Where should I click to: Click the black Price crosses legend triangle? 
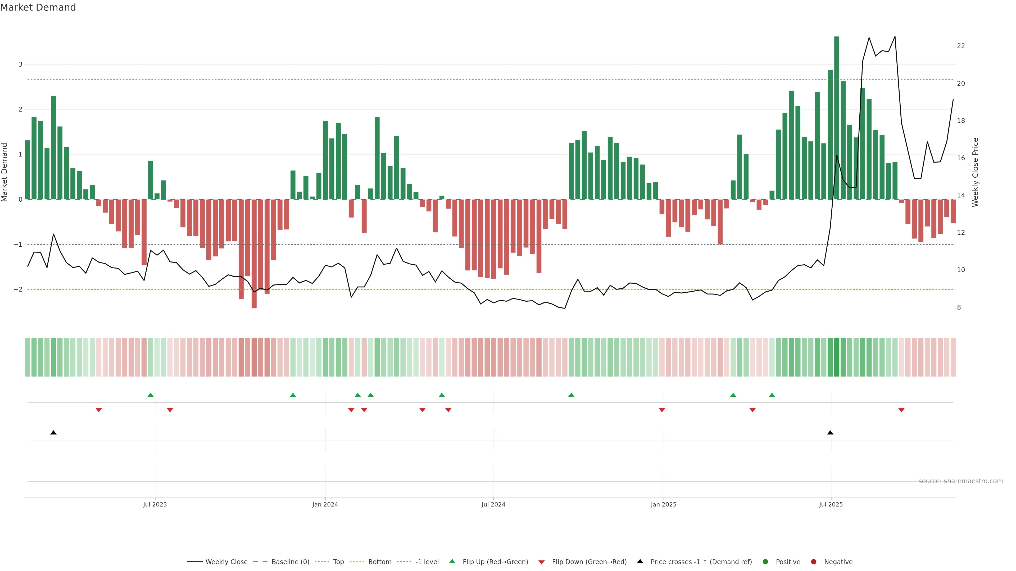[x=640, y=561]
